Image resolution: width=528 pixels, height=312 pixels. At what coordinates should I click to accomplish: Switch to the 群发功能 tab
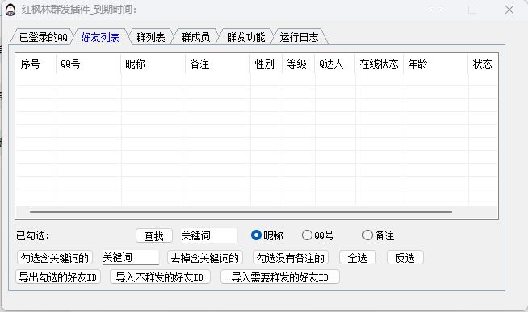coord(245,37)
